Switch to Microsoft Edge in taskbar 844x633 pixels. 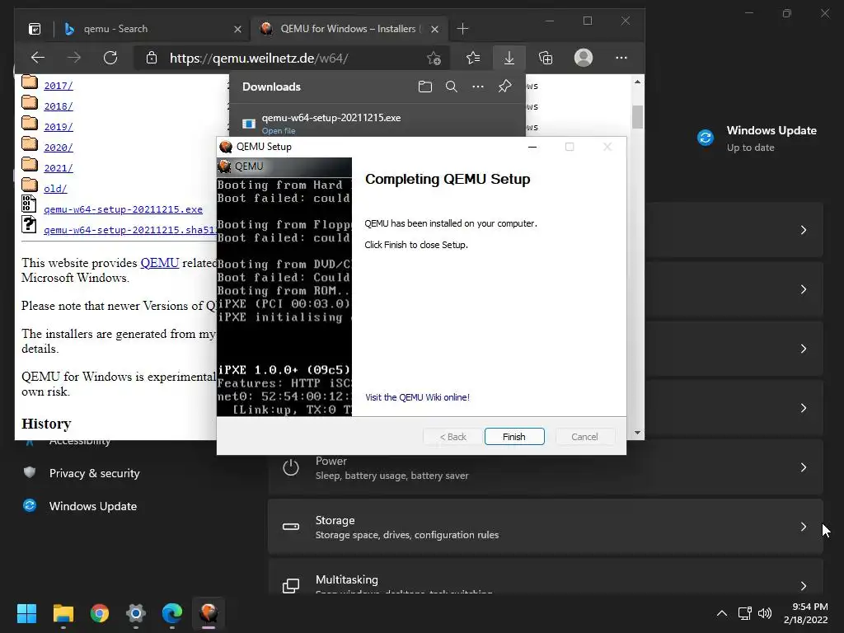tap(172, 613)
